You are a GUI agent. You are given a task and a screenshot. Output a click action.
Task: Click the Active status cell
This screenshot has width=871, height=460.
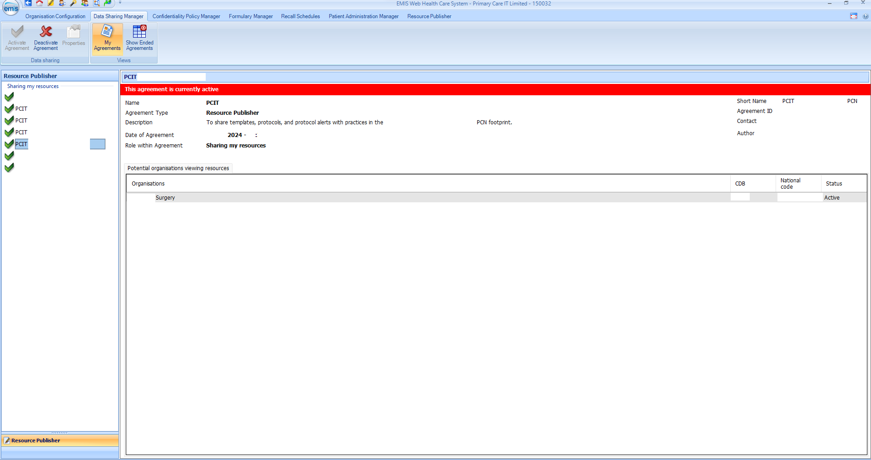[x=831, y=198]
